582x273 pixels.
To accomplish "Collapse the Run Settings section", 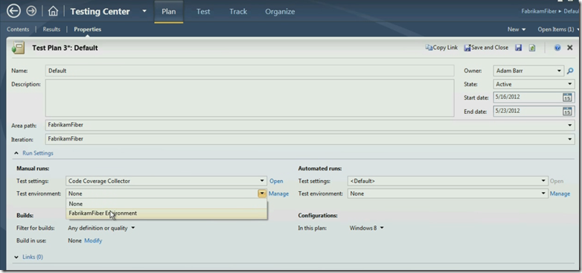I will click(33, 153).
